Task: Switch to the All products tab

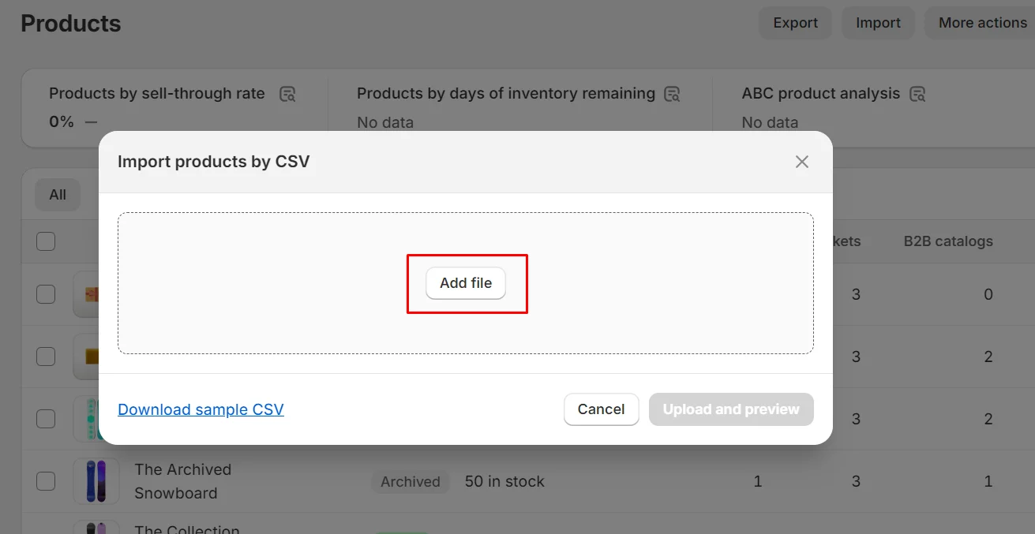Action: [57, 194]
